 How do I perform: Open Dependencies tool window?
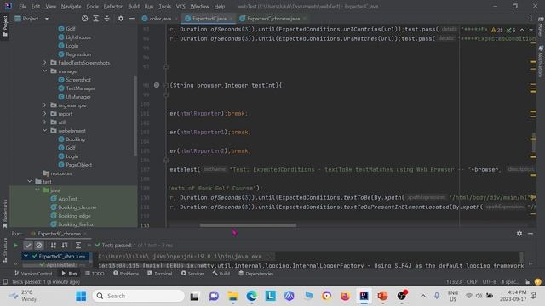255,274
